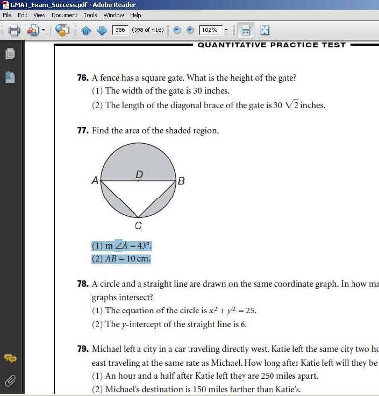Click 'An hour and a half after Katie left' statement
Viewport: 379px width, 396px height.
pos(205,376)
